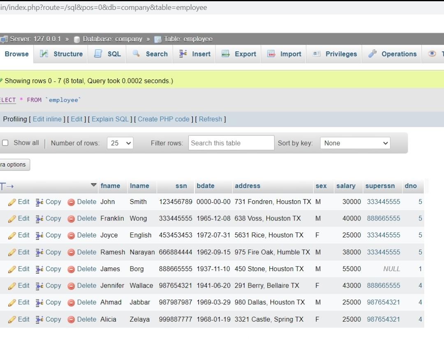
Task: Switch to the SQL tab
Action: [98, 53]
